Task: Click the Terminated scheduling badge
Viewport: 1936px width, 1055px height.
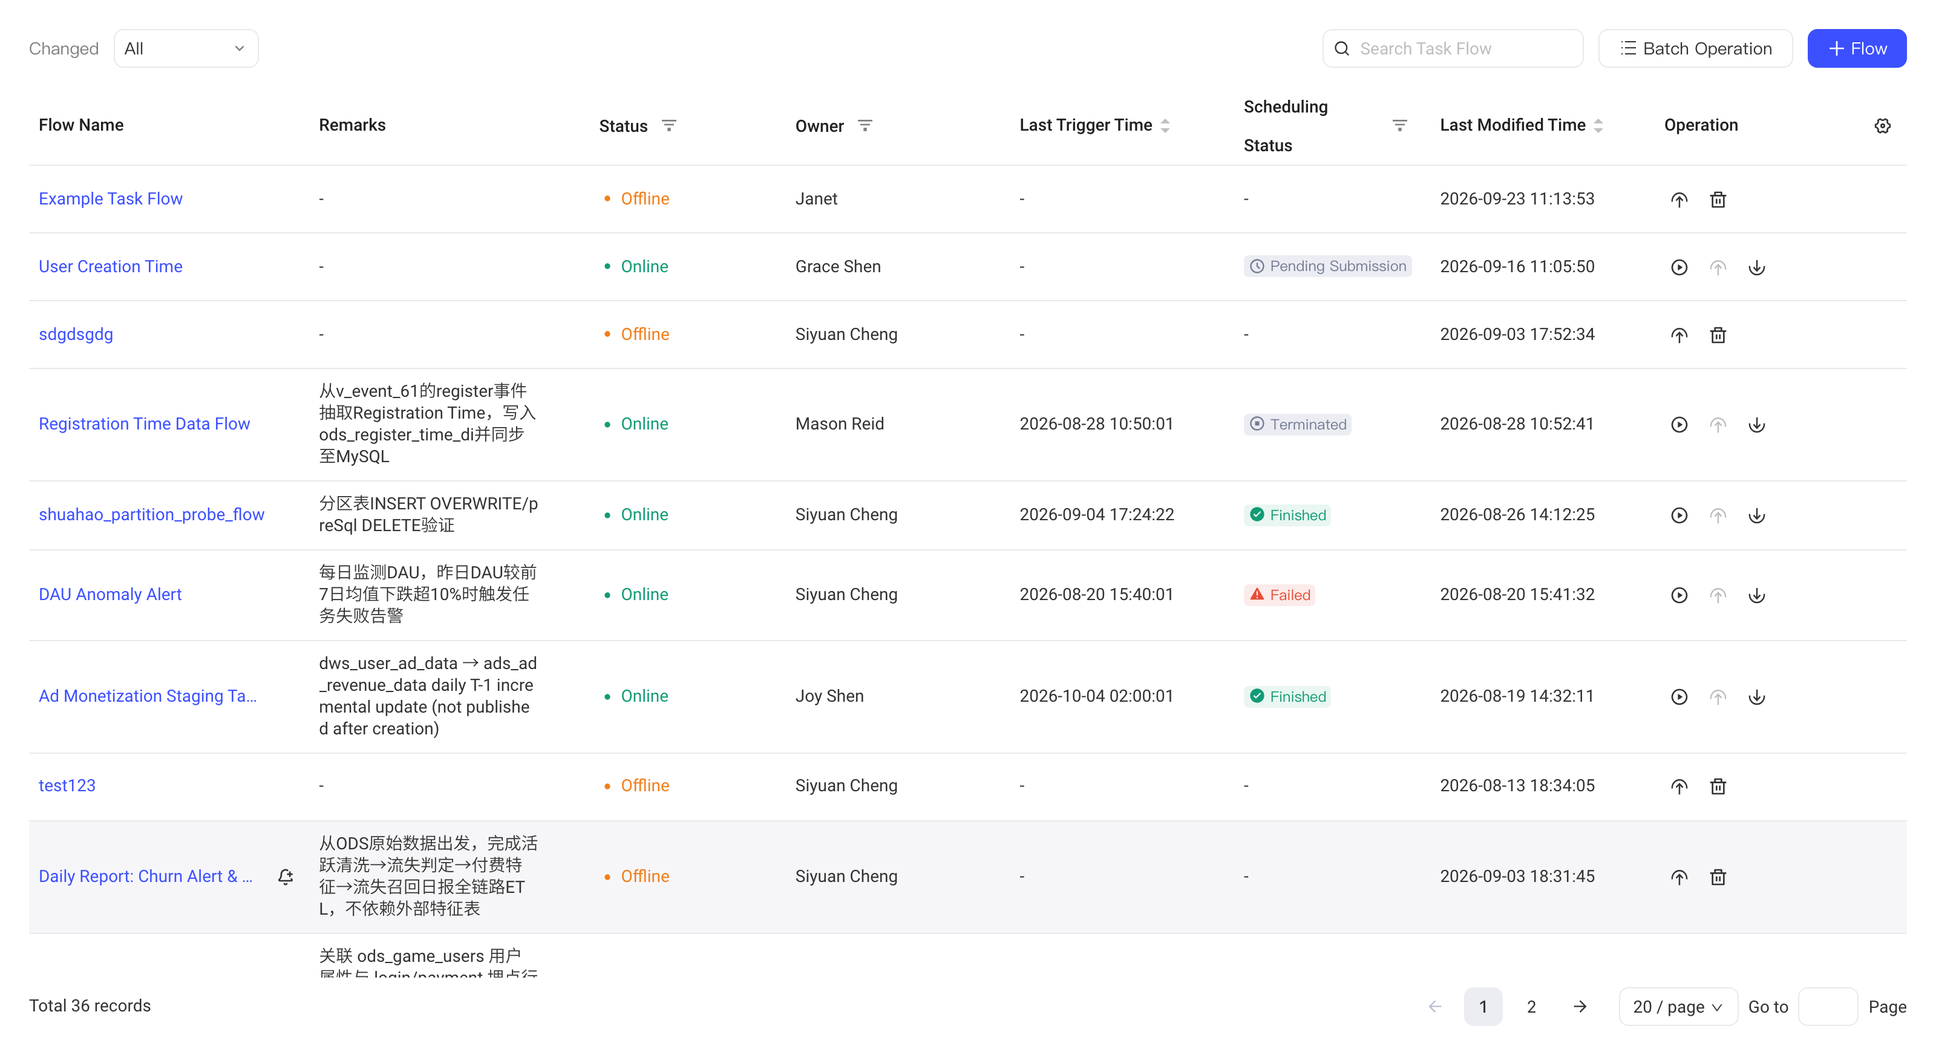Action: pyautogui.click(x=1297, y=425)
